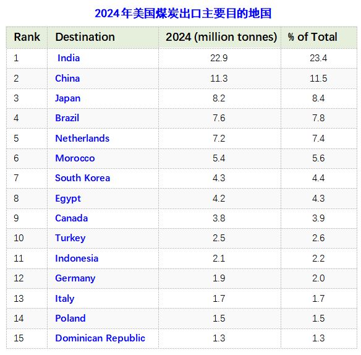Select the Indonesia destination link

[x=77, y=259]
